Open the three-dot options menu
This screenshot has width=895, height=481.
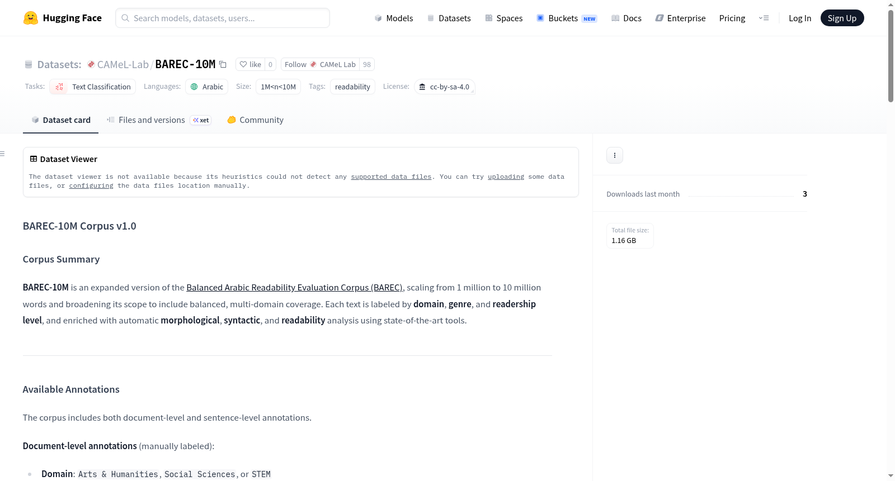615,155
